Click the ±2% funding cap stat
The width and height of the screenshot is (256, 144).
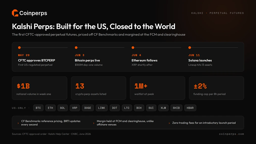point(217,88)
